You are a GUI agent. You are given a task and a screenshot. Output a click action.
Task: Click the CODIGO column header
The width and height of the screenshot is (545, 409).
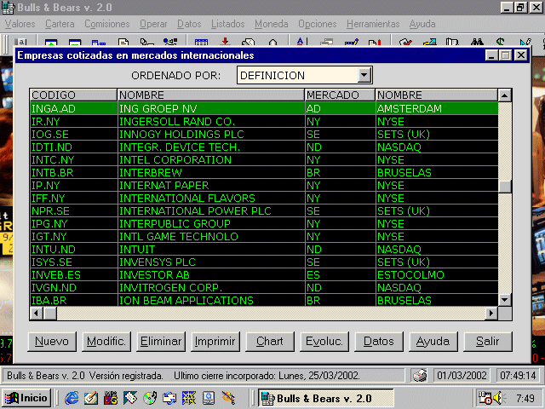(x=73, y=95)
